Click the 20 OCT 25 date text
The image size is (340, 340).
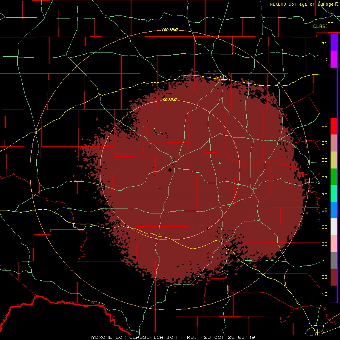tap(219, 337)
